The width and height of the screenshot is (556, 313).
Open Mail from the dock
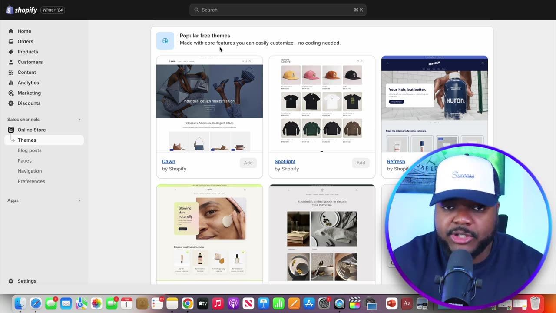tap(66, 303)
